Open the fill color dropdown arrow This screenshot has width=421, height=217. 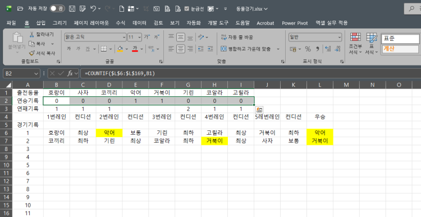pyautogui.click(x=127, y=49)
